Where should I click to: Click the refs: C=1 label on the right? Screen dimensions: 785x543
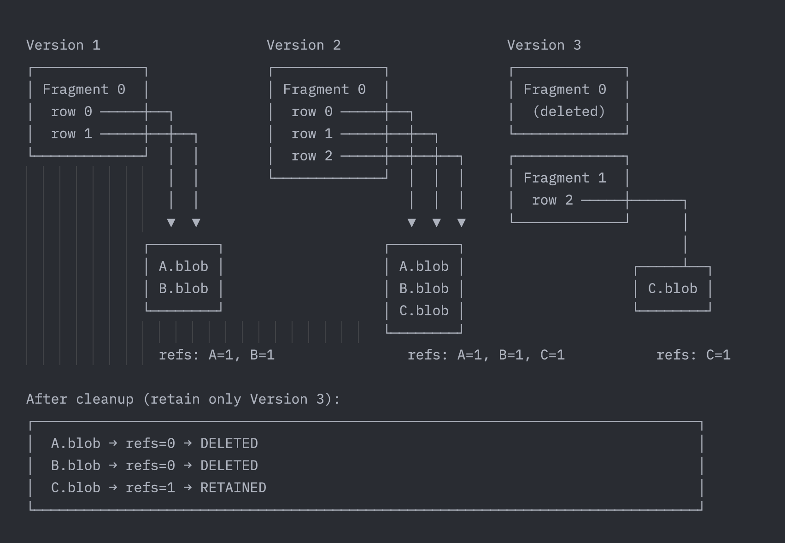click(694, 355)
